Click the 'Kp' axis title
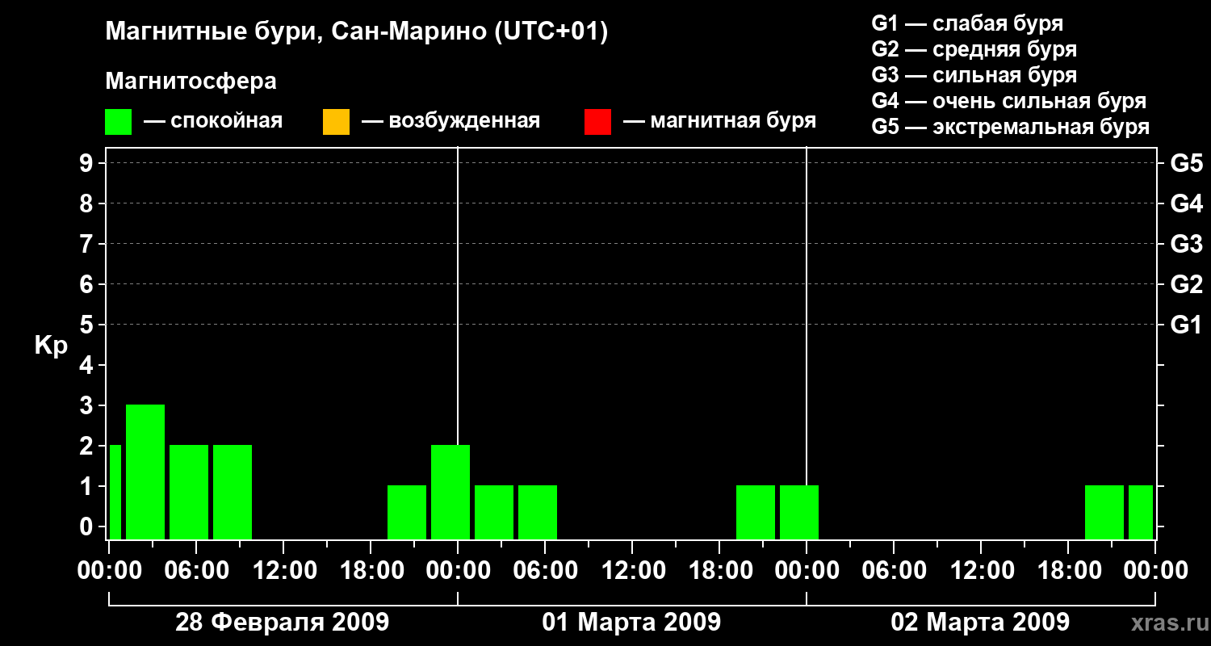Screen dimensions: 1211x646 pos(51,346)
